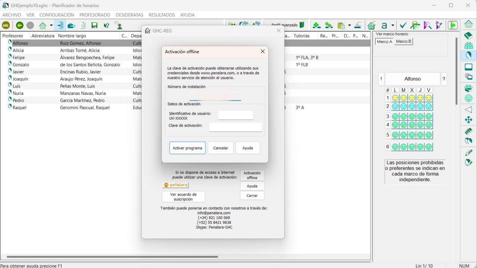Image resolution: width=477 pixels, height=268 pixels.
Task: Click the Clave de activación input field
Action: click(236, 127)
